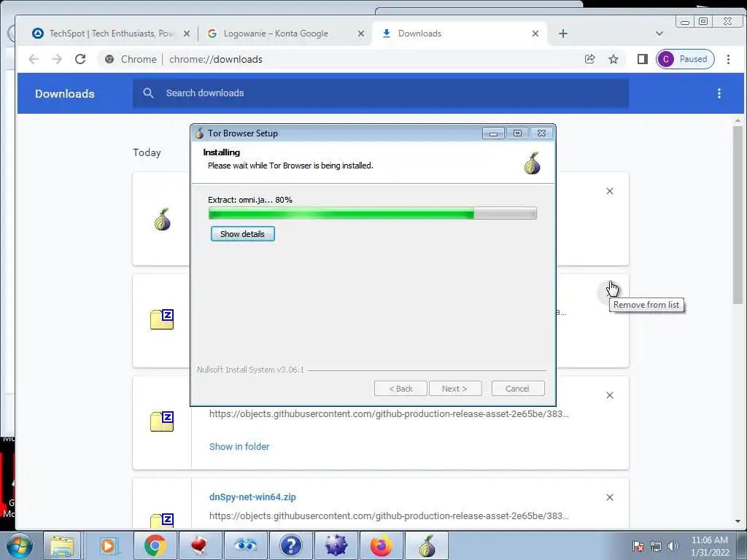Open Chrome's three-dot menu

click(729, 59)
